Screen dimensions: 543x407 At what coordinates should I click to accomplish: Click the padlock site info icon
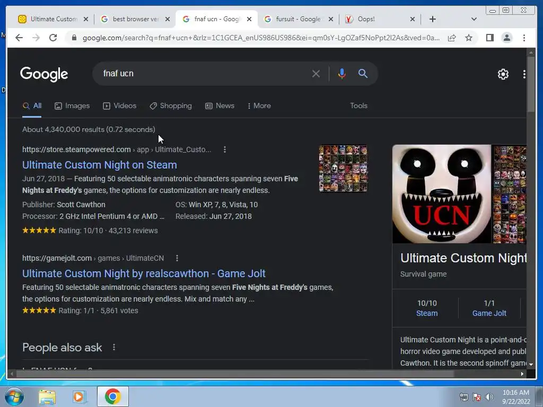pos(74,38)
